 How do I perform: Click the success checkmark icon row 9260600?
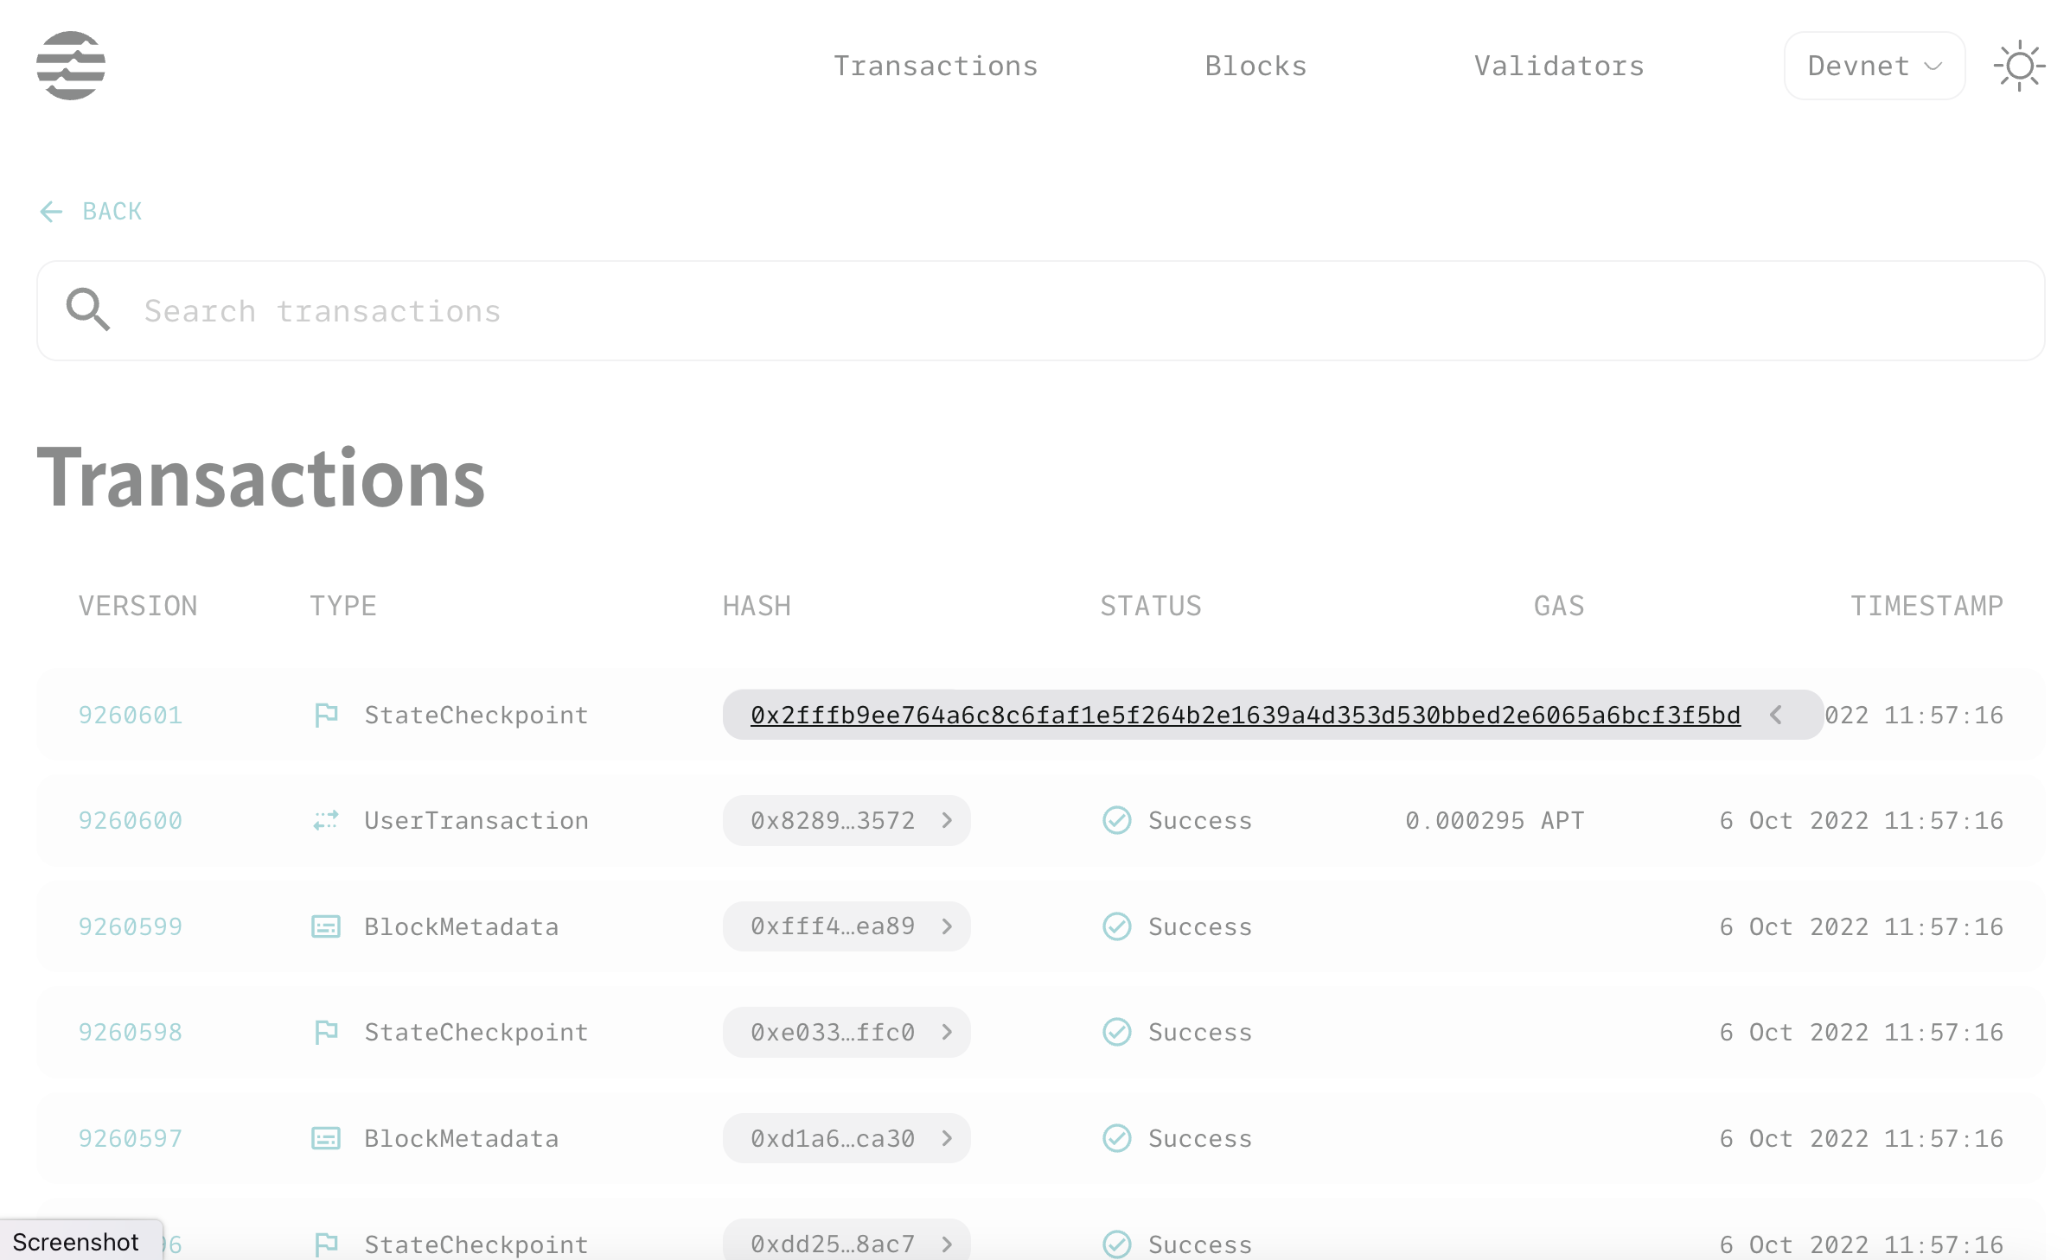point(1118,820)
